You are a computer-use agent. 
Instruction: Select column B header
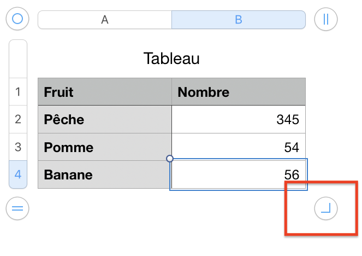pyautogui.click(x=238, y=20)
